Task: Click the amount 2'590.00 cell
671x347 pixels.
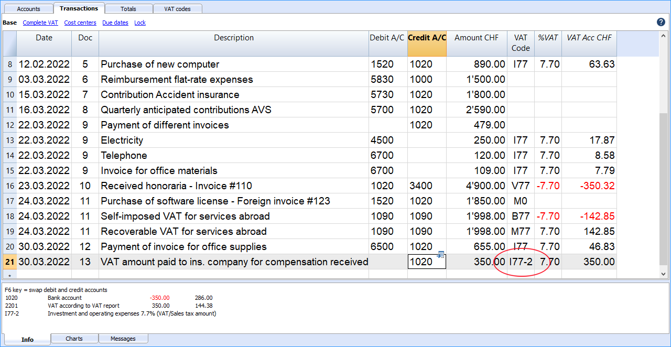Action: click(477, 110)
